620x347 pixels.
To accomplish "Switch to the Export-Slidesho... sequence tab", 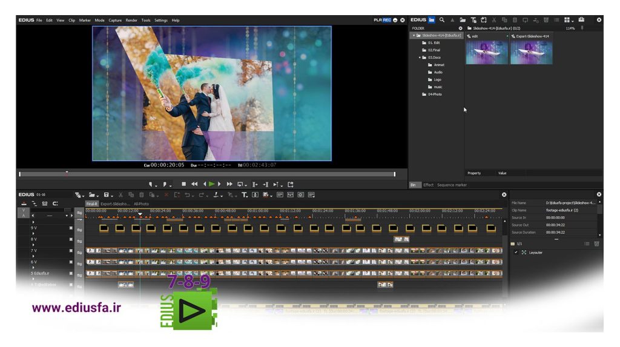I will [x=115, y=203].
